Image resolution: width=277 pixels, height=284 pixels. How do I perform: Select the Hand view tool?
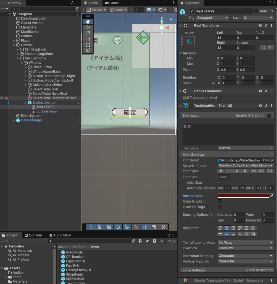coord(88,21)
